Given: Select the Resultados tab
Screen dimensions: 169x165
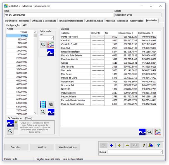Looking at the screenshot, I should pos(151,20).
